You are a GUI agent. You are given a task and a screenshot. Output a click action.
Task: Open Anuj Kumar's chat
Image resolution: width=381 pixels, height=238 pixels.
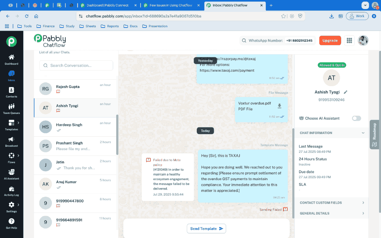(75, 184)
